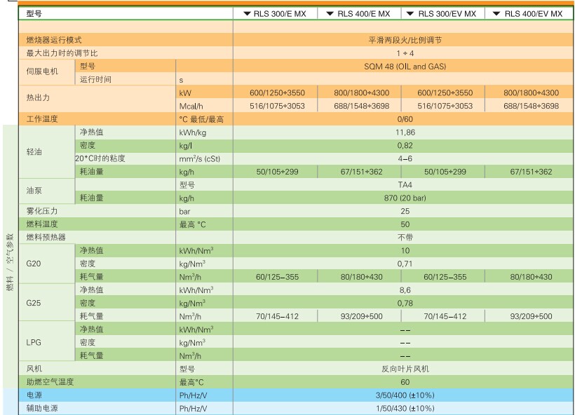The width and height of the screenshot is (575, 415).
Task: Click the 燃料预热器 row label
Action: [46, 237]
